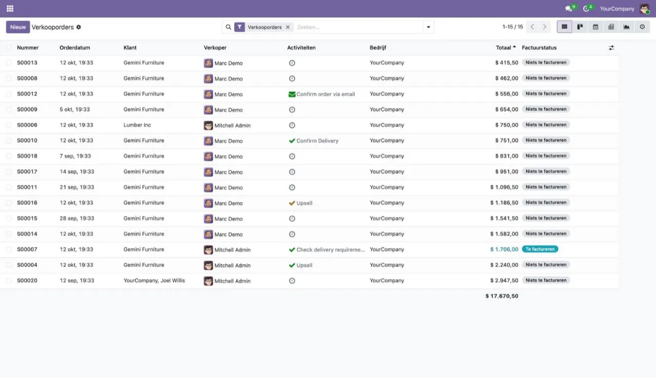This screenshot has width=656, height=378.
Task: Sort by the Nummer column header
Action: (28, 48)
